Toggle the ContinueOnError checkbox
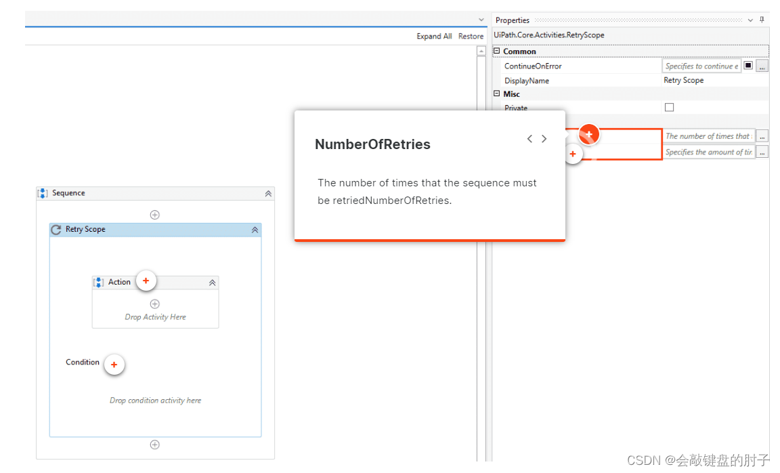 [748, 66]
